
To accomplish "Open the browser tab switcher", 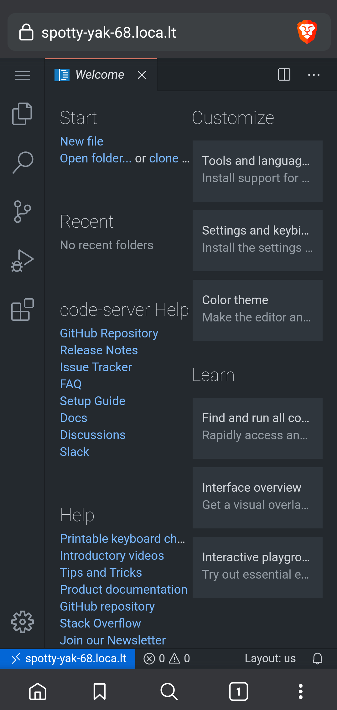I will (239, 691).
